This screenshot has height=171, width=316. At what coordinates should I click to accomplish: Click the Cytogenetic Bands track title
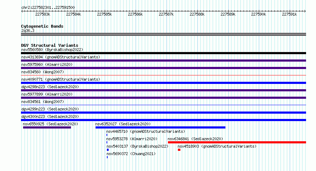pos(42,26)
